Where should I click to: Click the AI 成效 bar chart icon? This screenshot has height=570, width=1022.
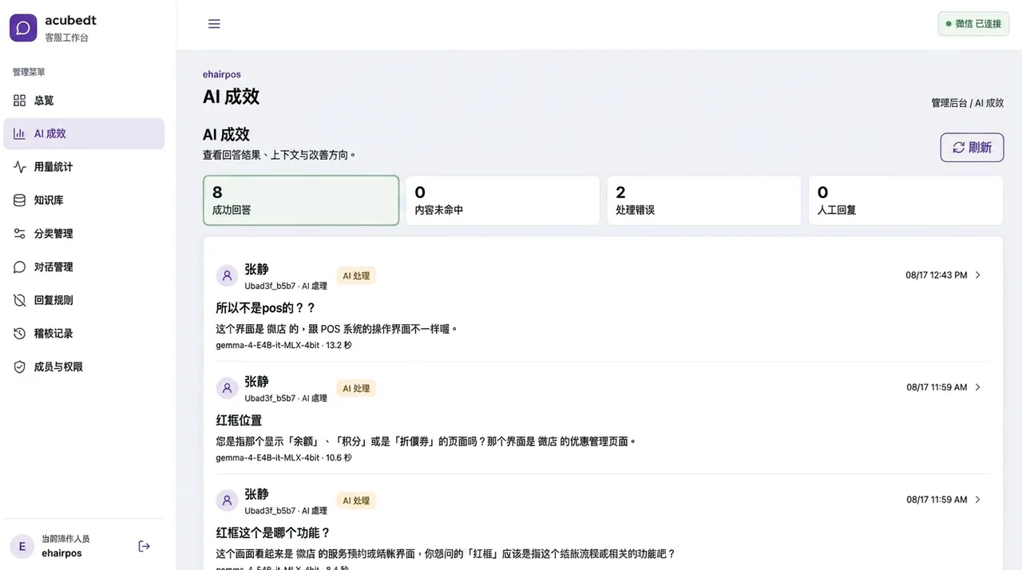[20, 133]
